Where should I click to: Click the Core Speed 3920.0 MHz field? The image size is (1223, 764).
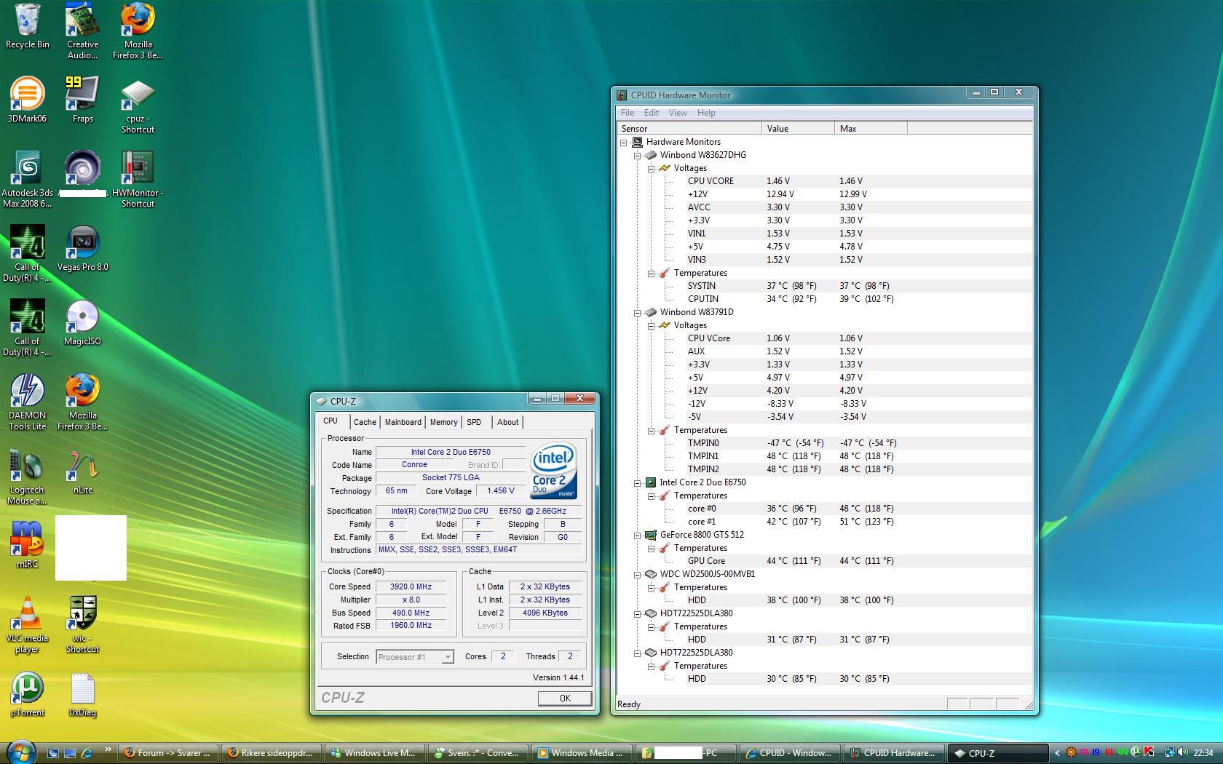pyautogui.click(x=411, y=586)
